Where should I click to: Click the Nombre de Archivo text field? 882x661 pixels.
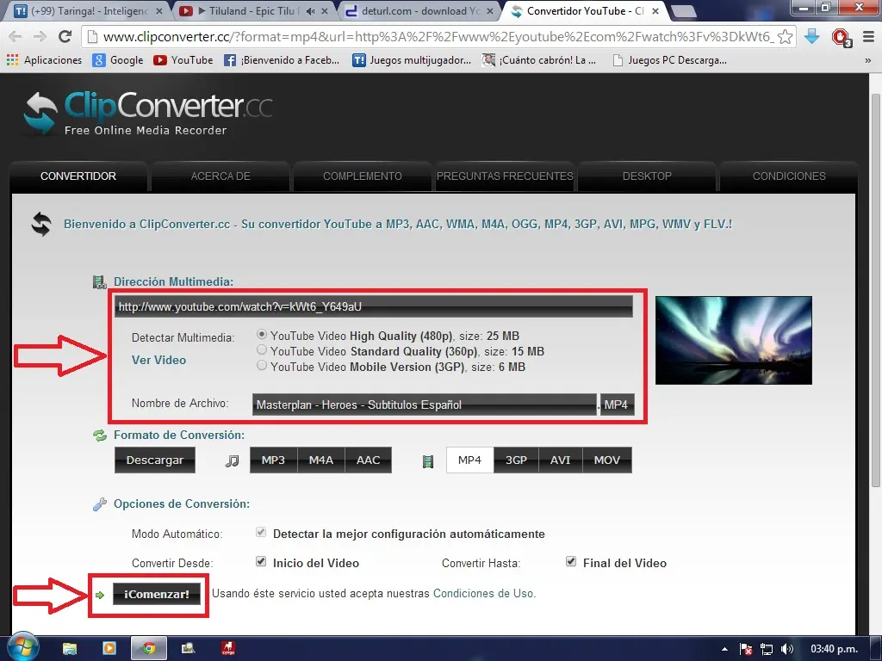coord(424,405)
